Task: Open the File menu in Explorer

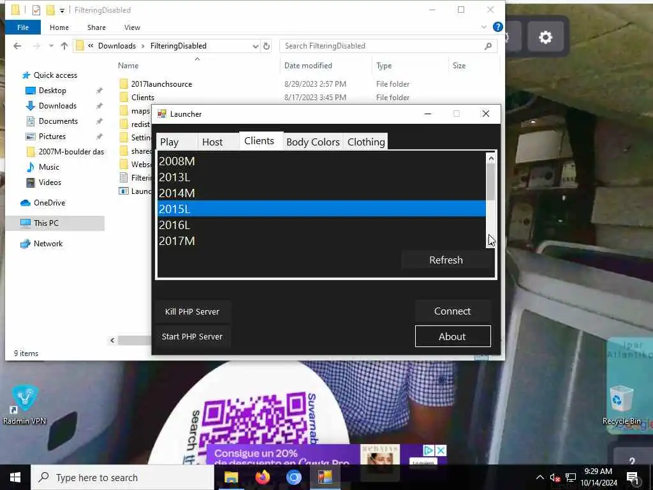Action: (23, 27)
